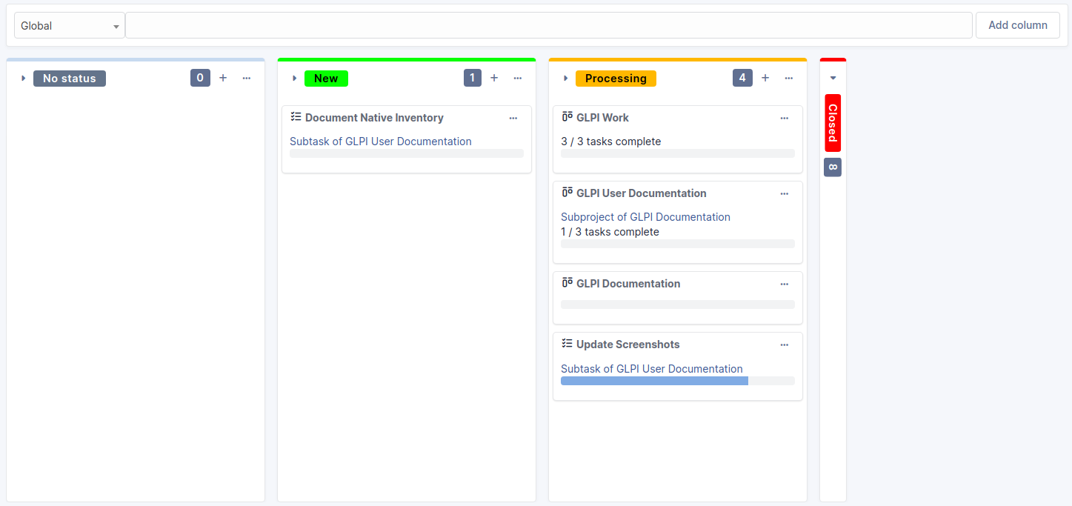The width and height of the screenshot is (1072, 506).
Task: Click New column item count badge 1
Action: click(x=473, y=78)
